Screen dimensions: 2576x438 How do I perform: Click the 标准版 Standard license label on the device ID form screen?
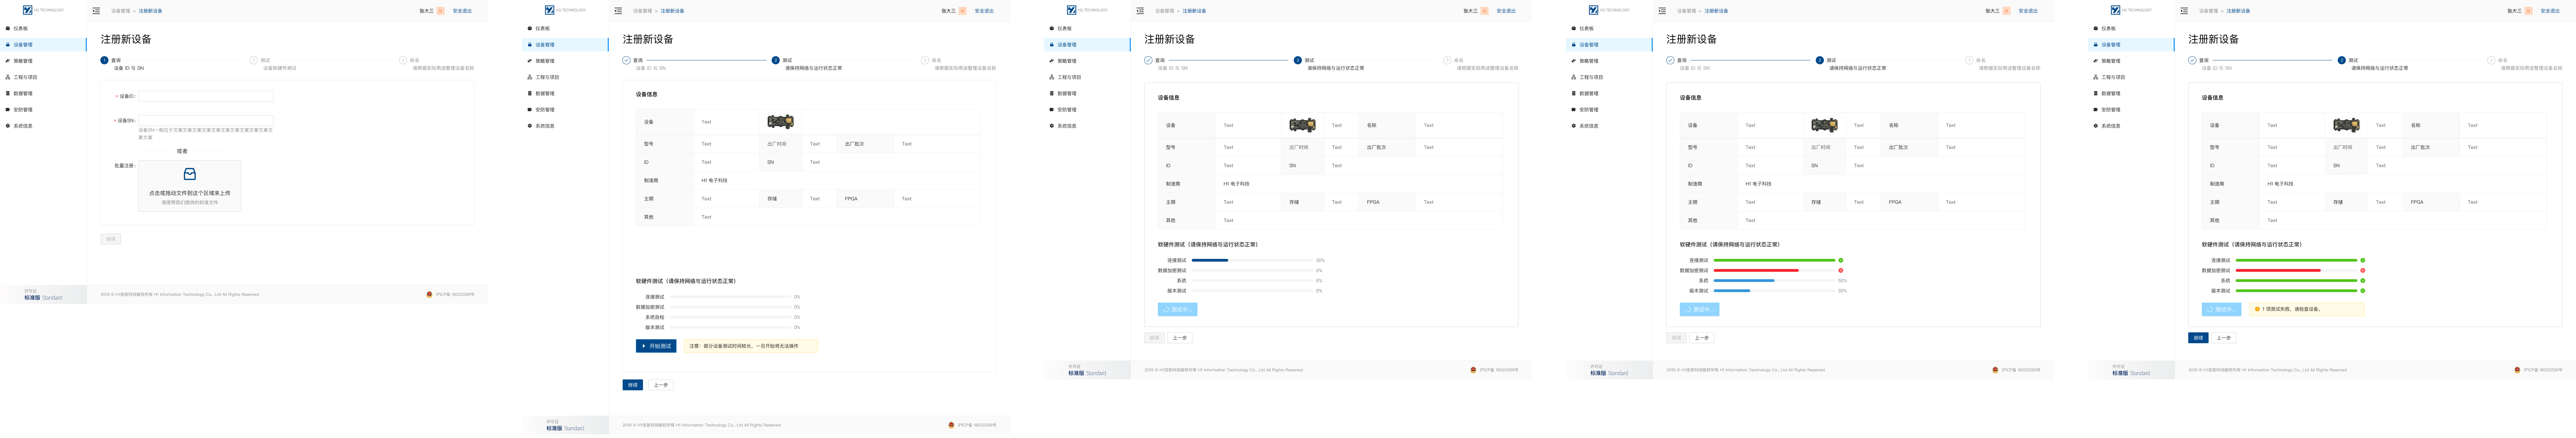tap(43, 297)
